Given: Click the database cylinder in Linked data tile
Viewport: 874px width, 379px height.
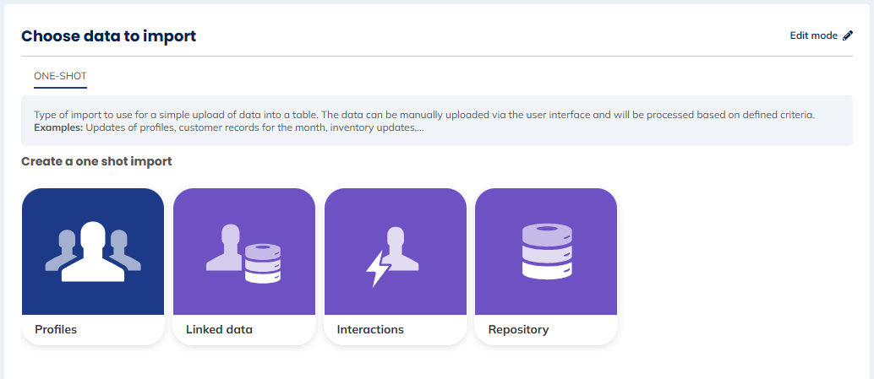Looking at the screenshot, I should pos(262,263).
